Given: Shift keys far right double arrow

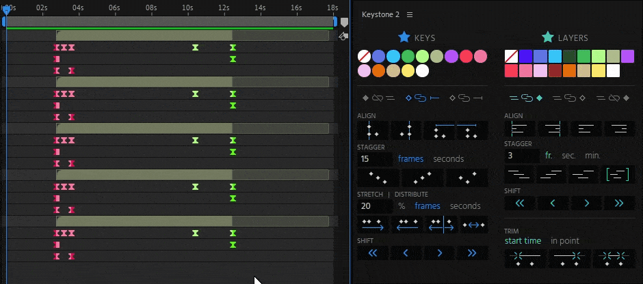Looking at the screenshot, I should tap(473, 253).
